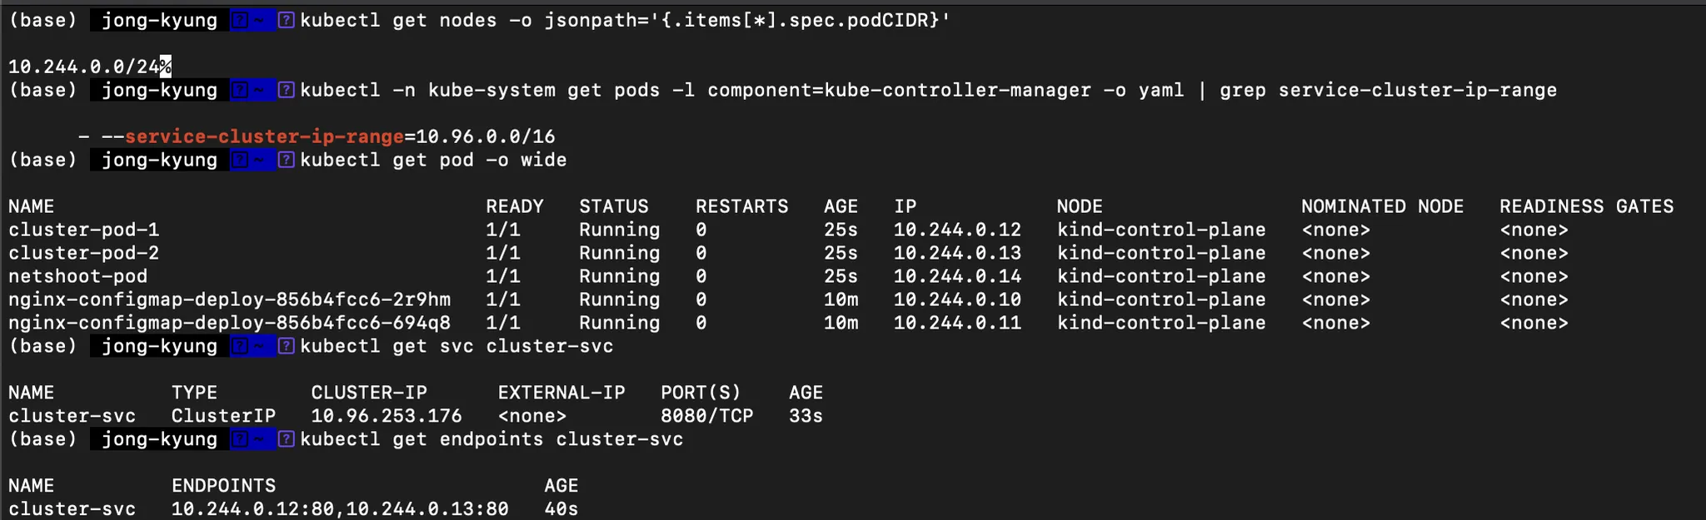Click prompt glyph before 'kubectl get pod -o wide'
1706x520 pixels.
click(286, 160)
